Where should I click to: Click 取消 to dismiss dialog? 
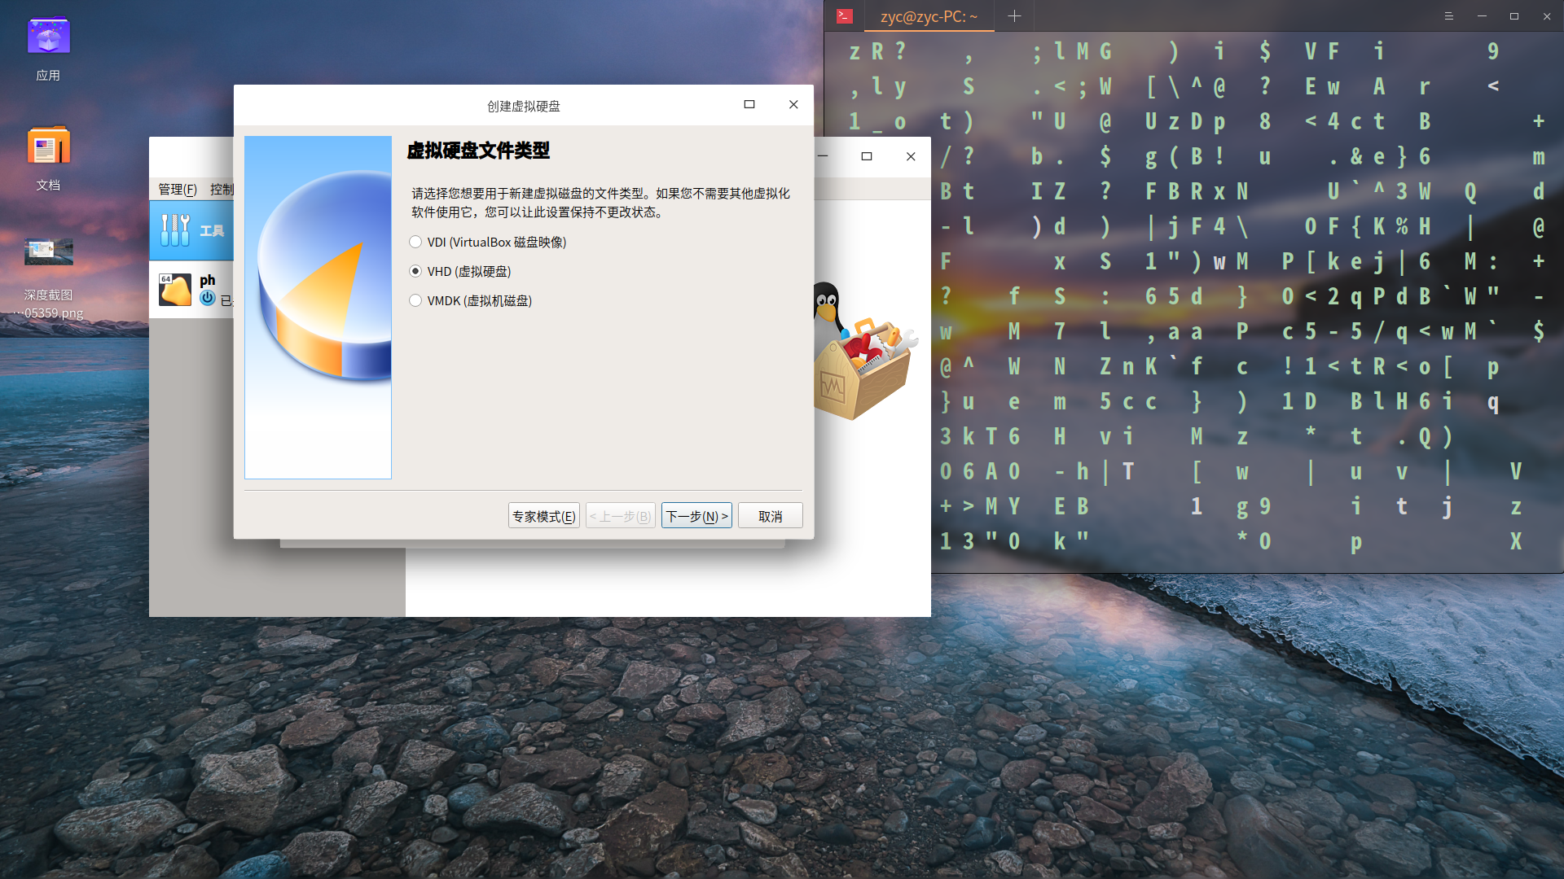point(770,515)
